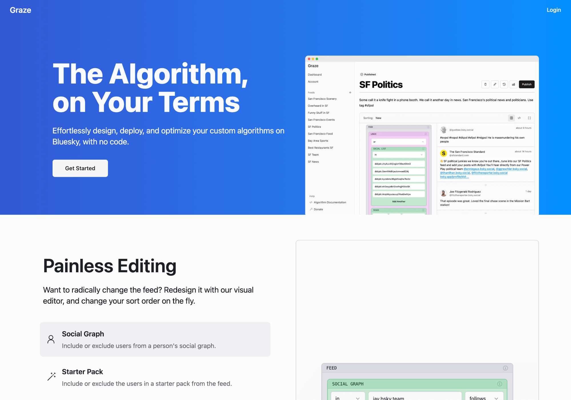Click the history/undo clock icon
The image size is (571, 400).
click(x=504, y=84)
